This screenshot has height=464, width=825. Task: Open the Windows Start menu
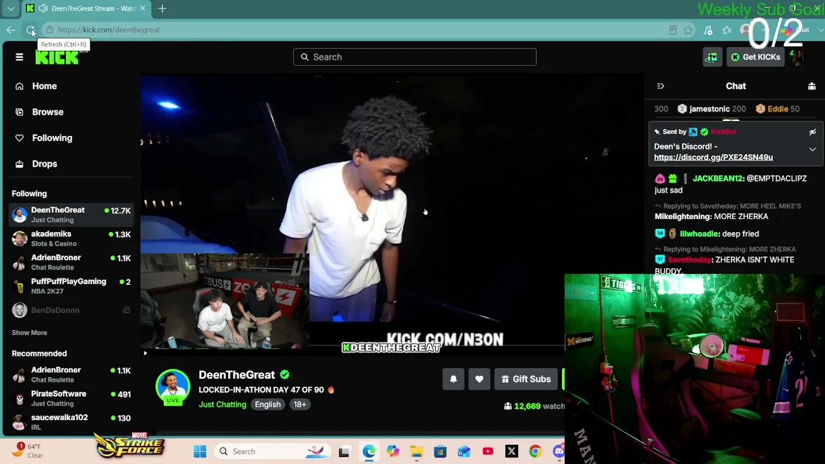[x=200, y=452]
